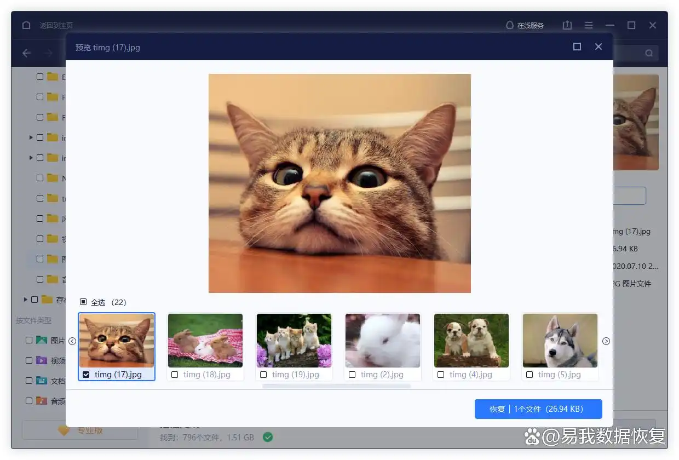This screenshot has height=460, width=679.
Task: Uncheck the timg (17).jpg checkbox
Action: tap(86, 375)
